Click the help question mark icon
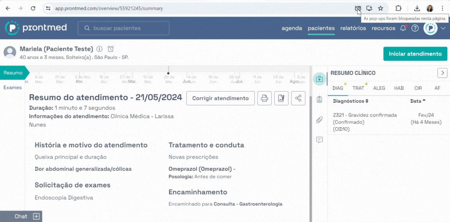 pos(415,28)
